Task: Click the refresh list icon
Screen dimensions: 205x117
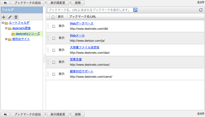Action: [x=201, y=10]
